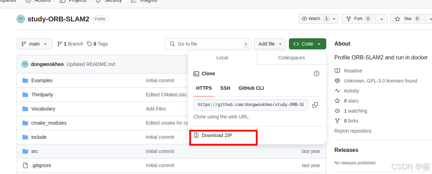432x174 pixels.
Task: Click the include folder icon
Action: click(25, 137)
